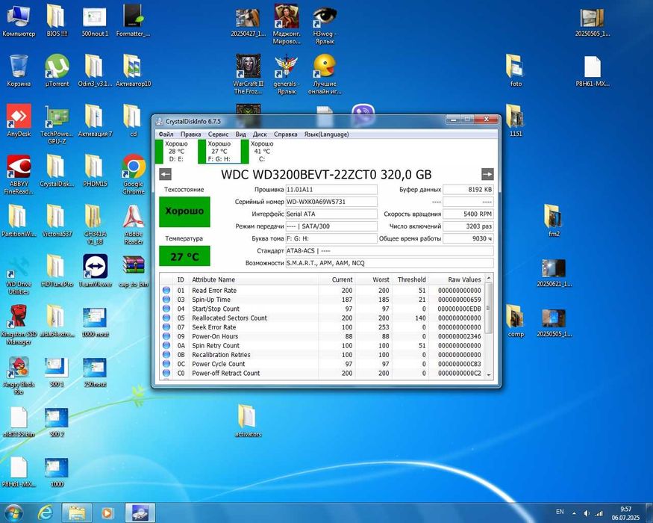Go to previous disk with left arrow

[166, 174]
